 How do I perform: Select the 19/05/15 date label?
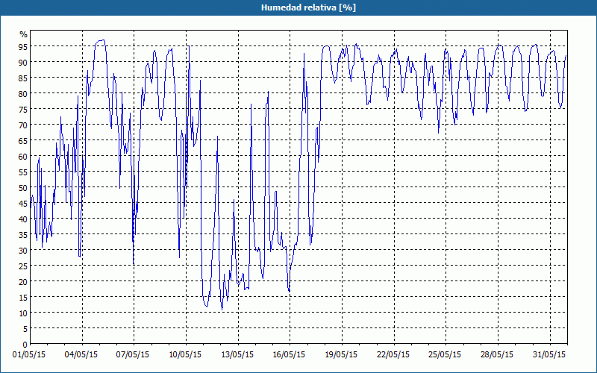coord(341,355)
